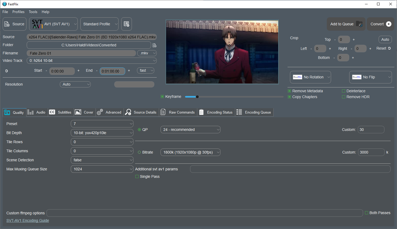Open the Scene Detection dropdown
Image resolution: width=397 pixels, height=229 pixels.
[102, 160]
